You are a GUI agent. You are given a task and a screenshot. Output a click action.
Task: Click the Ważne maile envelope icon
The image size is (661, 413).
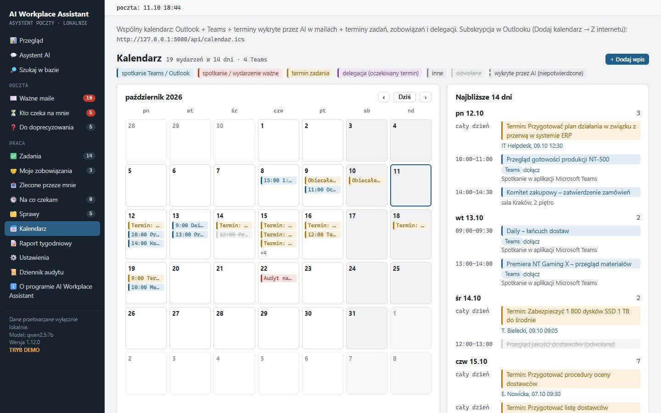coord(13,98)
